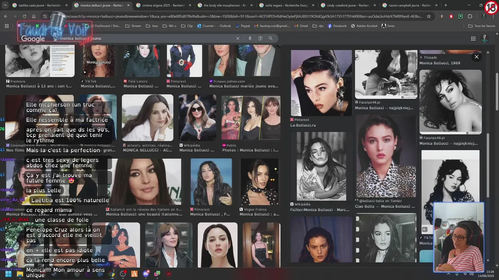
Task: Switch to the cindy crawford jeune tab
Action: [348, 5]
